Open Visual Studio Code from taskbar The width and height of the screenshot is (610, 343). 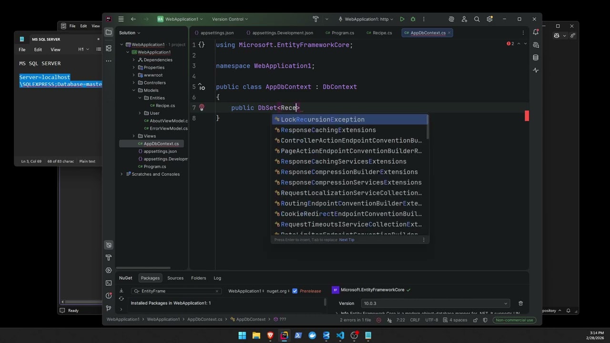(x=340, y=335)
